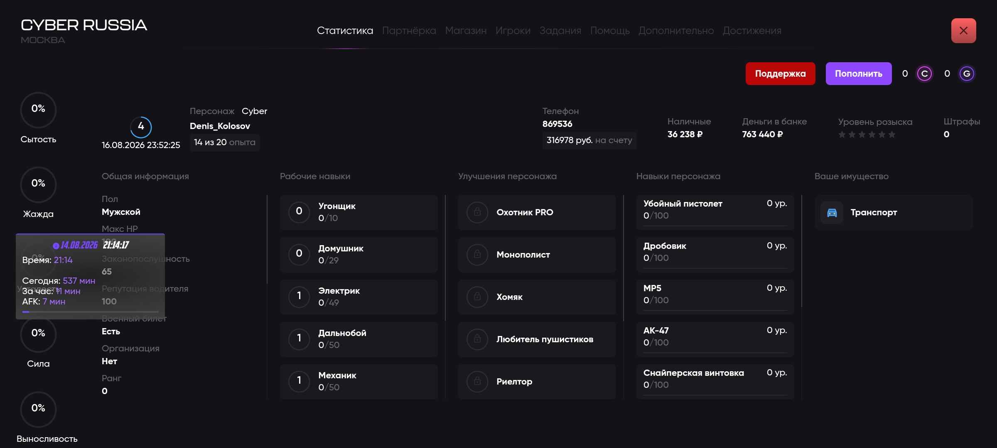This screenshot has height=448, width=997.
Task: Click the Риелтор lock icon
Action: point(477,382)
